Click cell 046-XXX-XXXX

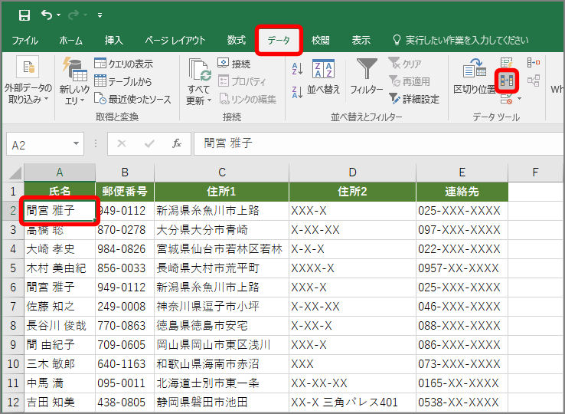(462, 307)
